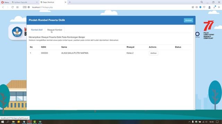Focus the localhost address bar URL
The image size is (222, 124).
pos(42,7)
